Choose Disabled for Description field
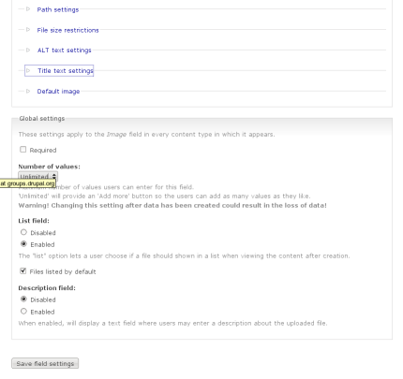The height and width of the screenshot is (379, 403). tap(23, 299)
